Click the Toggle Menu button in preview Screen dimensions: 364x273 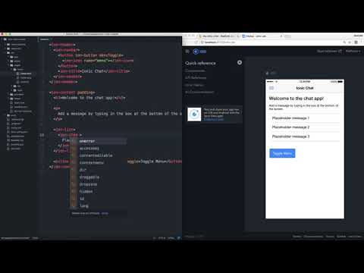(x=282, y=153)
